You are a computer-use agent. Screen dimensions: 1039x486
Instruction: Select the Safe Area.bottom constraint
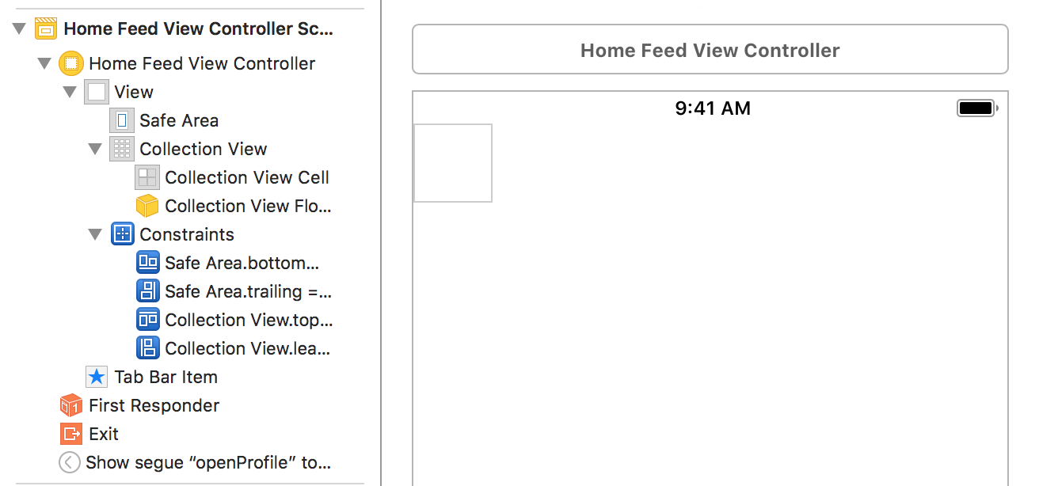pos(241,263)
